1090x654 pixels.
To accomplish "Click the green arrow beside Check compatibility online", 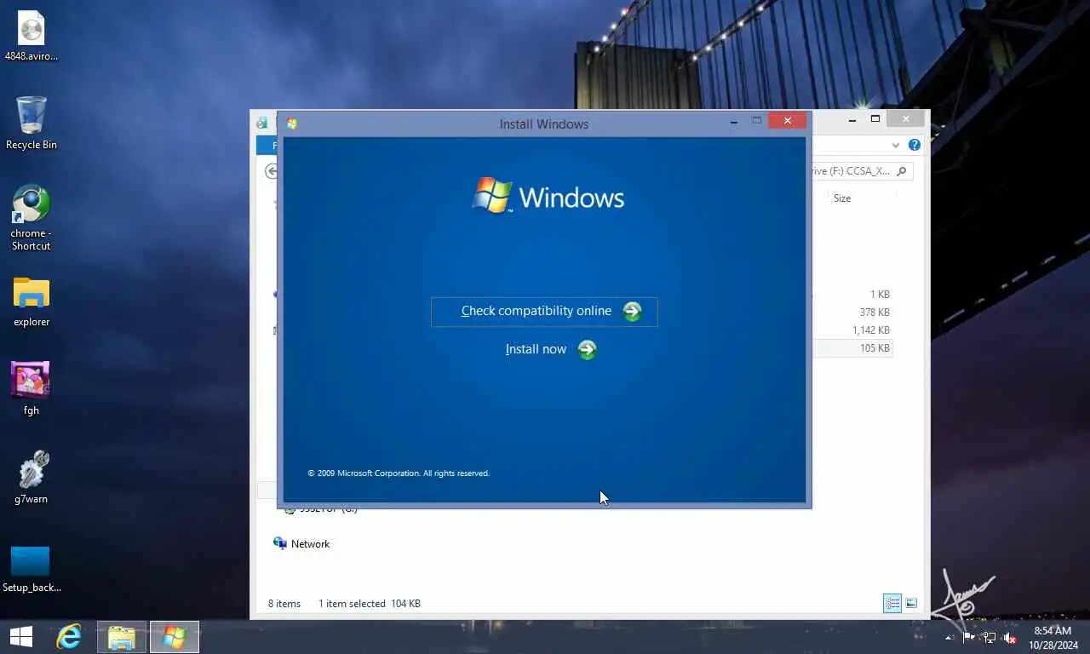I will click(x=632, y=312).
